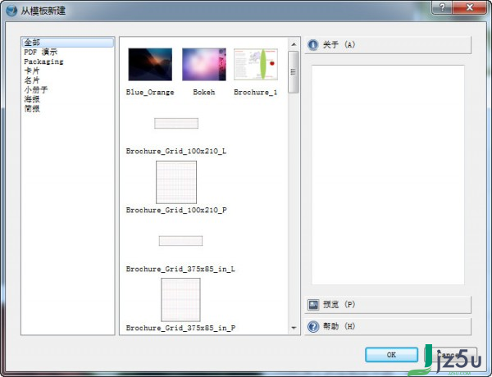492x377 pixels.
Task: Click the Scribus icon in the title bar
Action: (x=11, y=11)
